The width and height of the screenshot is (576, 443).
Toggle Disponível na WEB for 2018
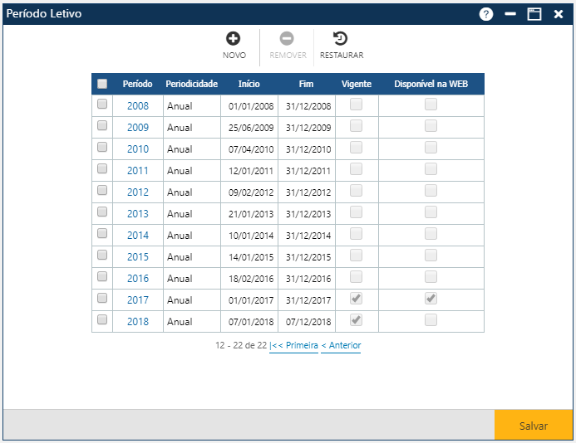pos(431,320)
